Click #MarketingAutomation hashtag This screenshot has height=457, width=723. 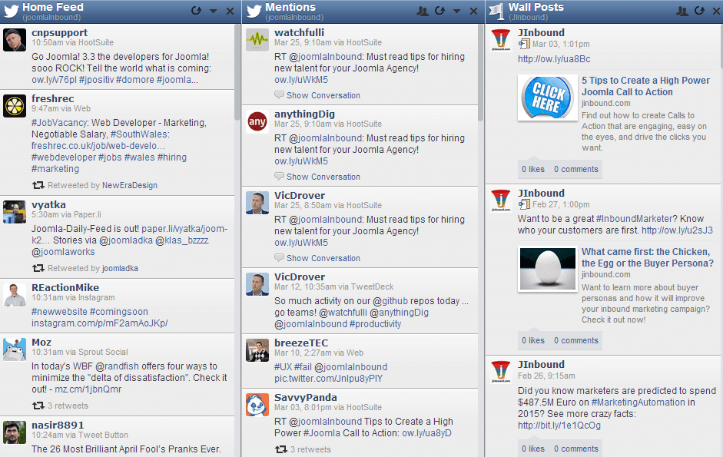coord(638,402)
